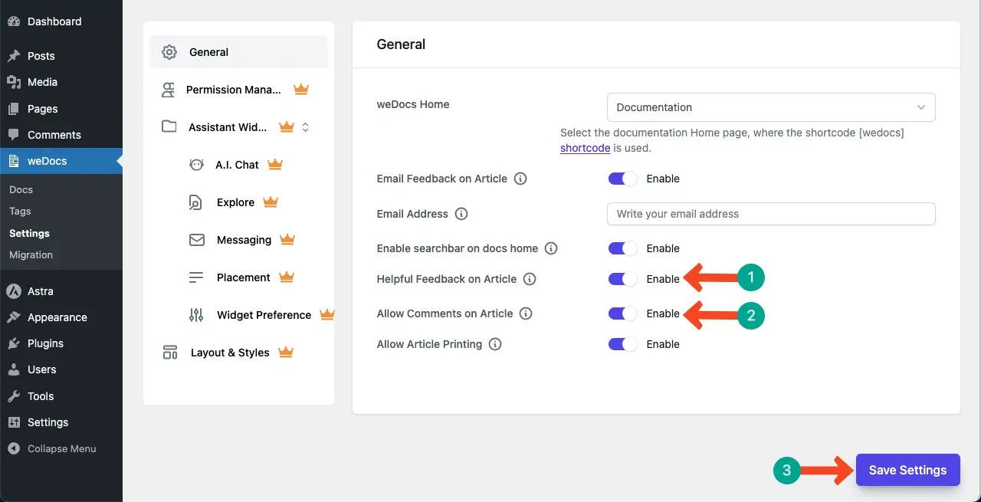The height and width of the screenshot is (502, 981).
Task: Disable Helpful Feedback on Article toggle
Action: click(x=622, y=279)
